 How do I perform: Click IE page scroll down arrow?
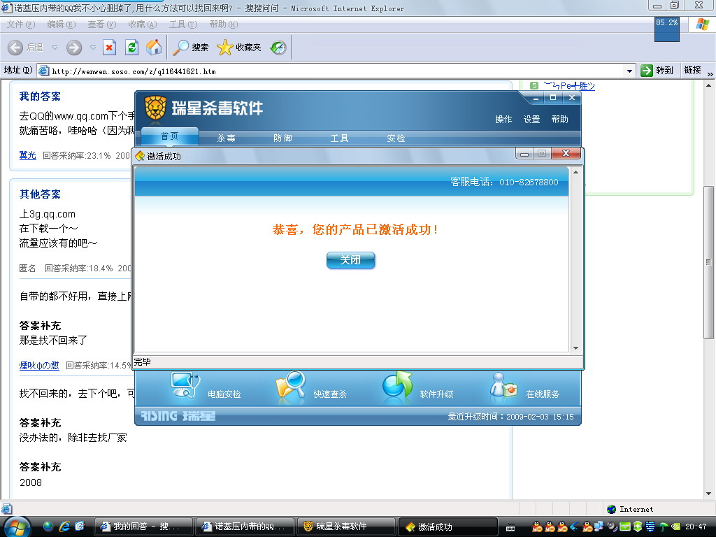pos(709,494)
